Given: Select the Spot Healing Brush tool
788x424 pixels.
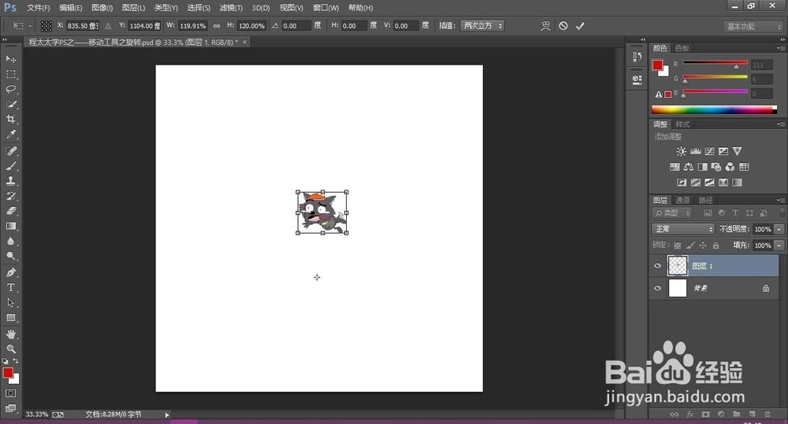Looking at the screenshot, I should coord(10,151).
